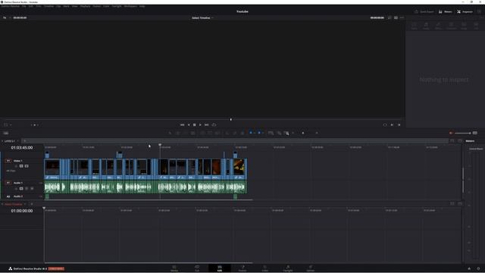485x273 pixels.
Task: Toggle timeline Snapping
Action: [x=227, y=133]
